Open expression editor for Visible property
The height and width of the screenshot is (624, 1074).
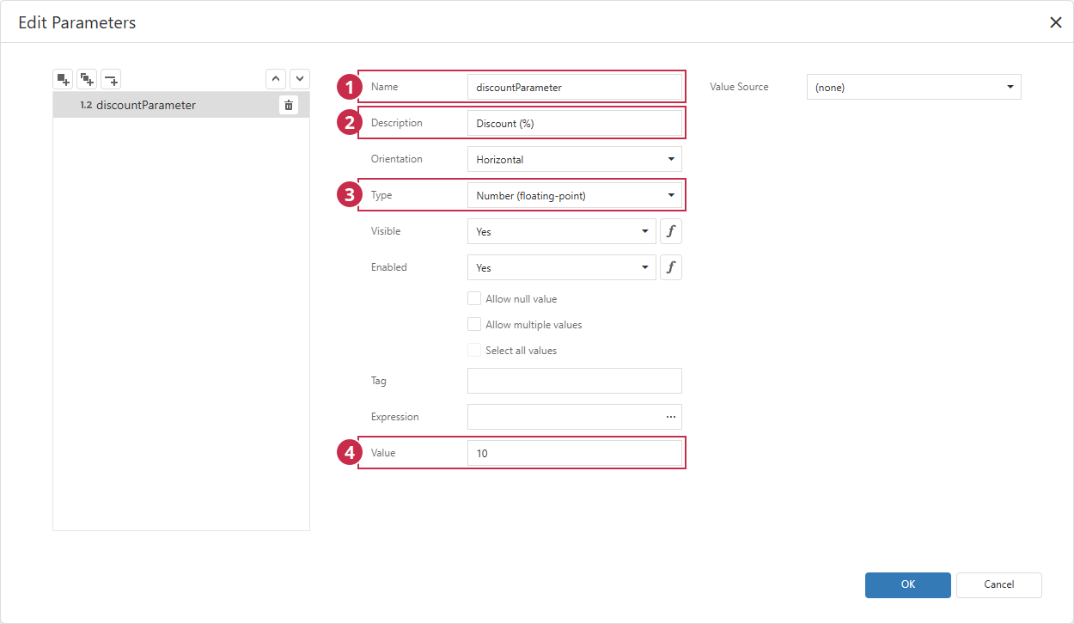(x=671, y=231)
